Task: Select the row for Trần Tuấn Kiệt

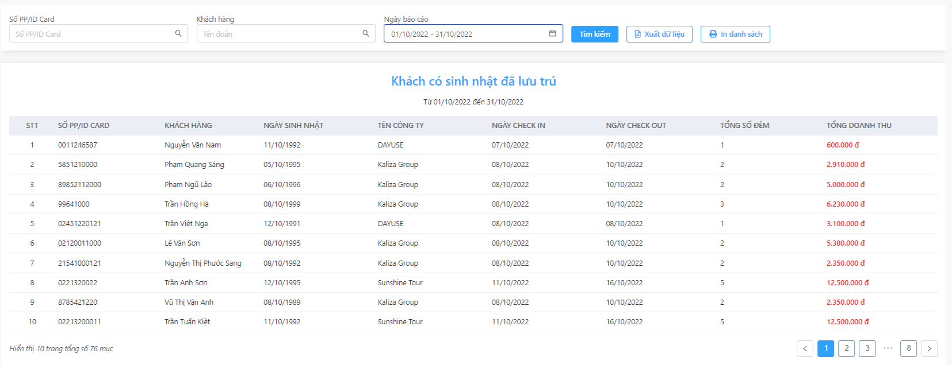Action: click(x=473, y=322)
